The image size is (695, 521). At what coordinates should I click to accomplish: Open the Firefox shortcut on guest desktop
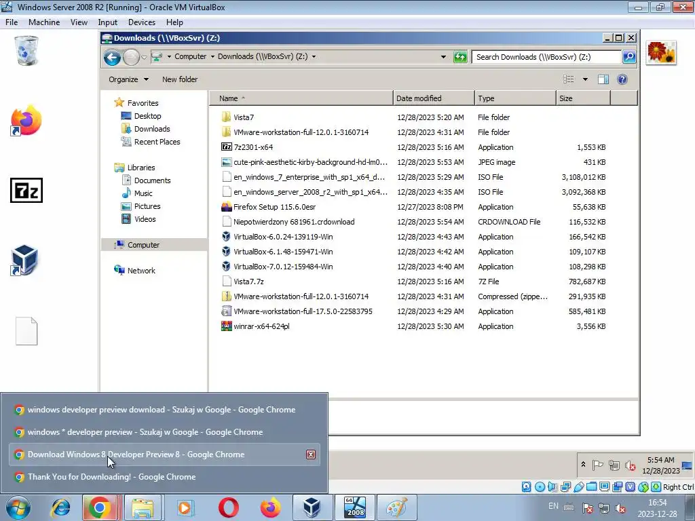[x=26, y=120]
